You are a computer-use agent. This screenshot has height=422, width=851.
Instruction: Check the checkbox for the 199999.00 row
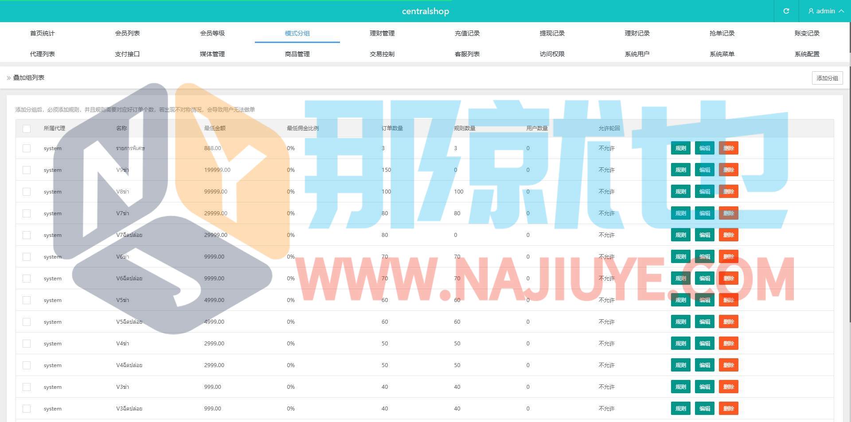click(27, 170)
